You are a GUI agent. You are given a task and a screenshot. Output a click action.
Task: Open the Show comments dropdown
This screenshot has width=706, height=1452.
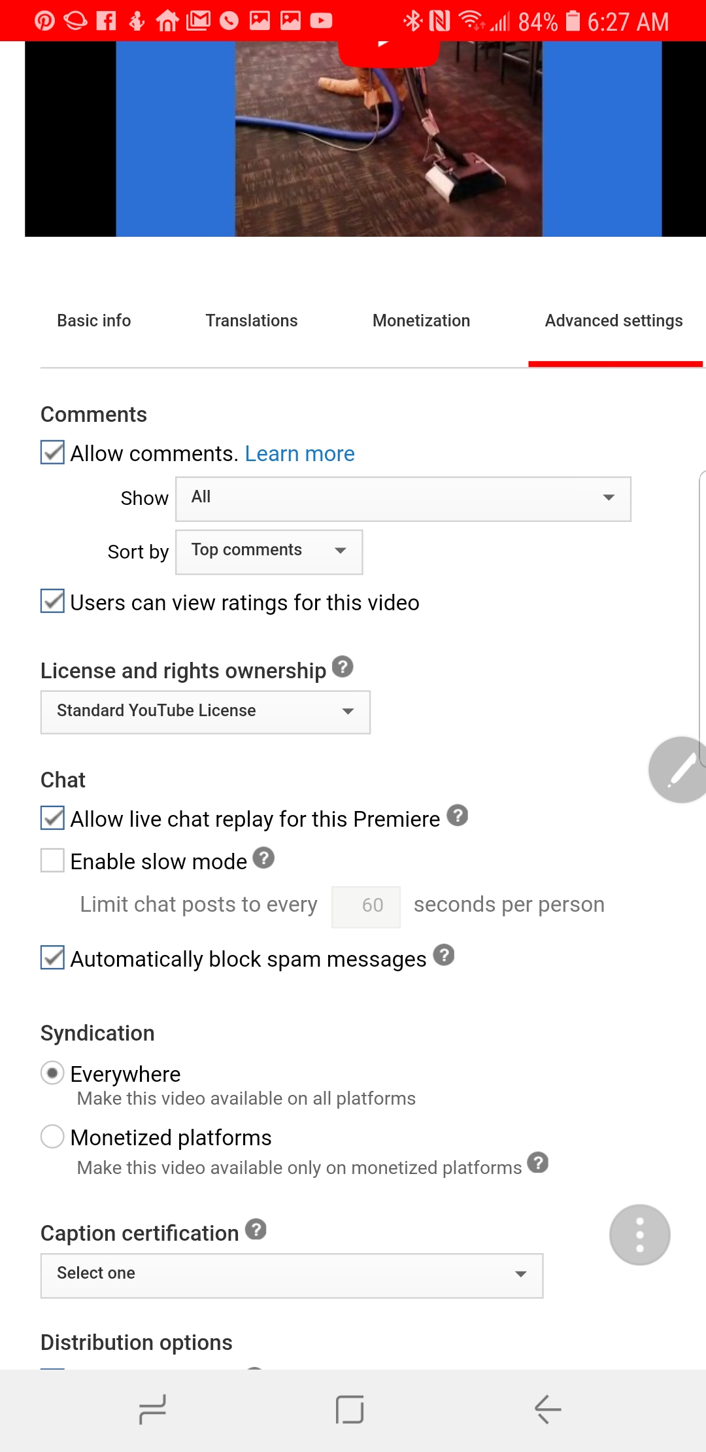tap(403, 499)
